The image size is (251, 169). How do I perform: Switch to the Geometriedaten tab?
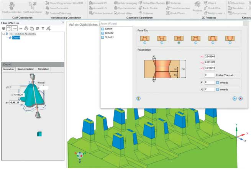26,69
